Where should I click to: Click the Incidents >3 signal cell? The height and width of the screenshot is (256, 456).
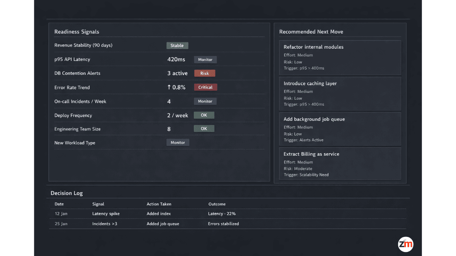click(105, 224)
